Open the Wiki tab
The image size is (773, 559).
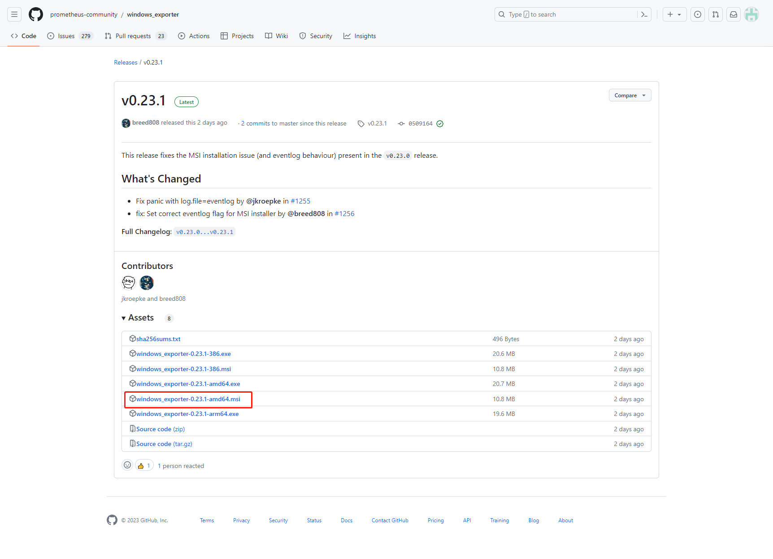tap(277, 36)
